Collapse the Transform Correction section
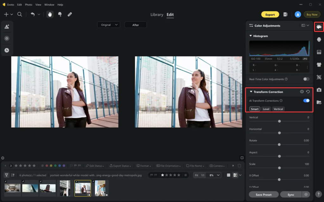 point(251,92)
